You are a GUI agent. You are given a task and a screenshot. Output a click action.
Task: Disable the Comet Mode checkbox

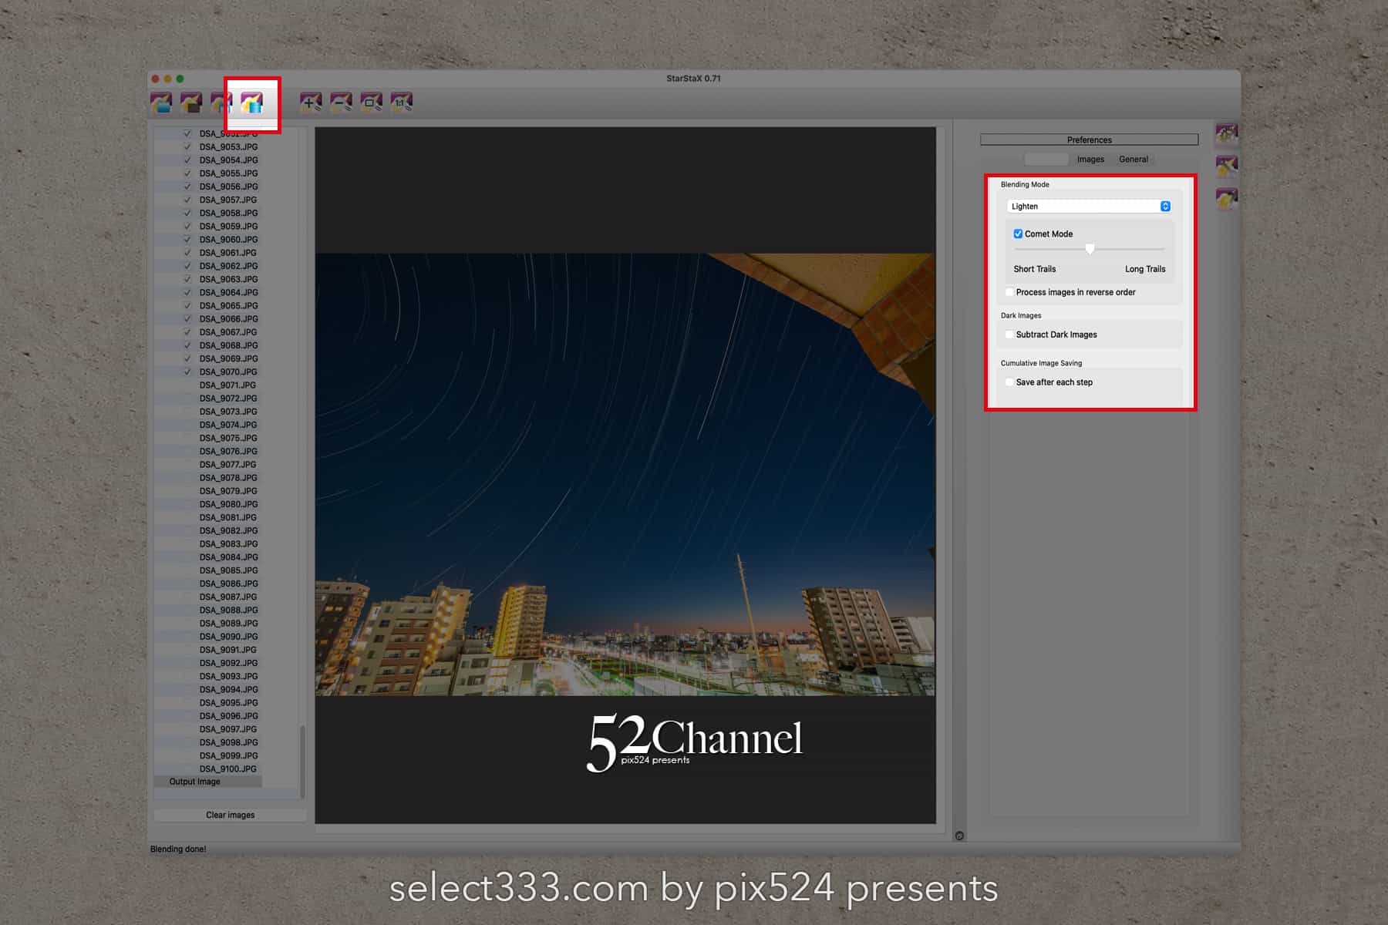(x=1018, y=234)
